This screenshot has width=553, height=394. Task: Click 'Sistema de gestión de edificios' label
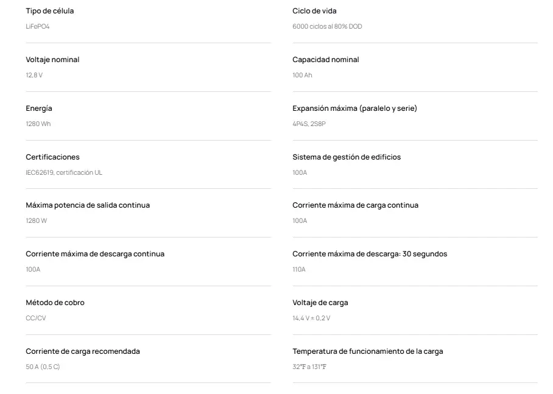click(x=347, y=157)
